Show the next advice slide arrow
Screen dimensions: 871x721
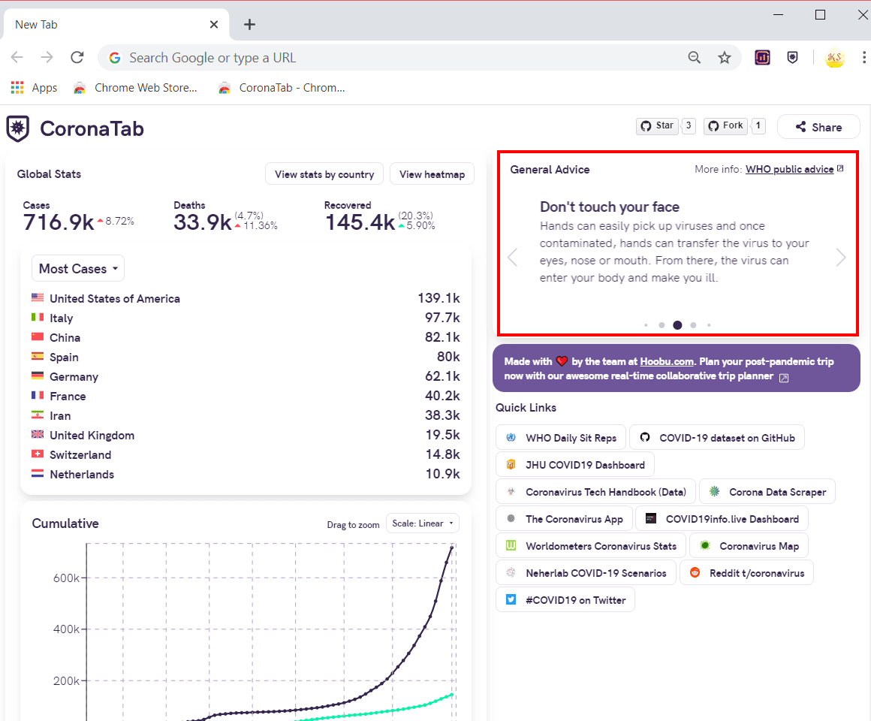(841, 257)
